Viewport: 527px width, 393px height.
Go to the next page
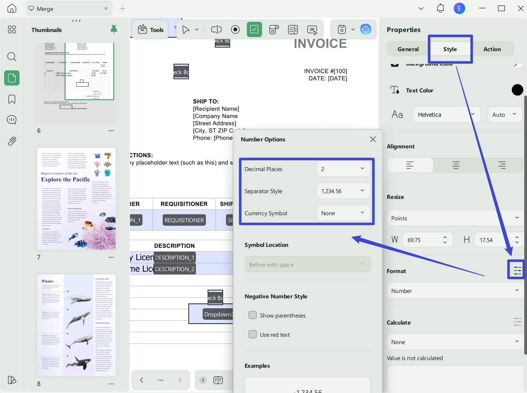coord(180,380)
